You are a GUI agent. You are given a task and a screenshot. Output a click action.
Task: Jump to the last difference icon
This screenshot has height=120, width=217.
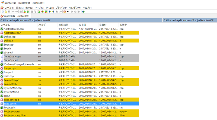46,12
